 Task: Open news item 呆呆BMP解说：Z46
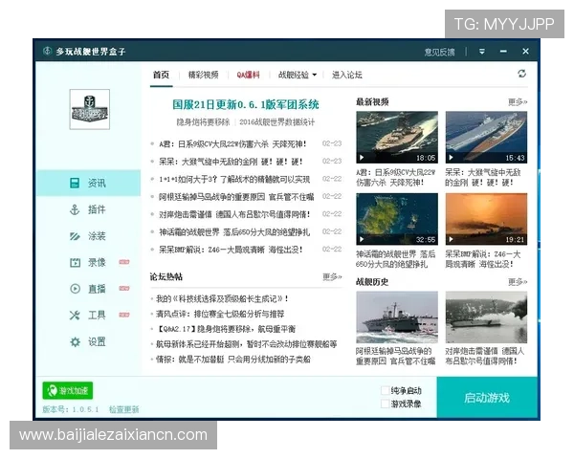pos(231,250)
